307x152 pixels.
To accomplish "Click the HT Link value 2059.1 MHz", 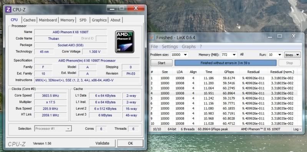I will [50, 115].
